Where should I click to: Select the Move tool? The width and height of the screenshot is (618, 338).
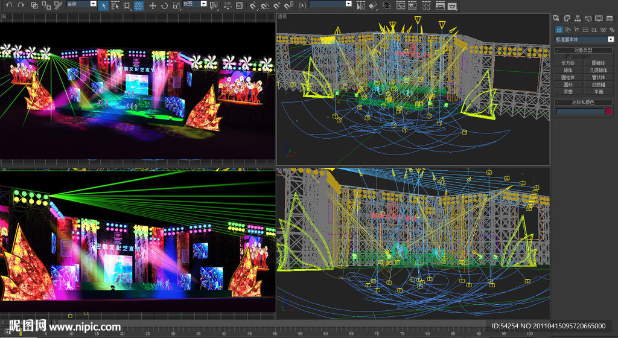[153, 5]
